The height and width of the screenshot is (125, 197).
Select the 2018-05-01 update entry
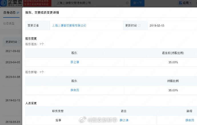13,122
